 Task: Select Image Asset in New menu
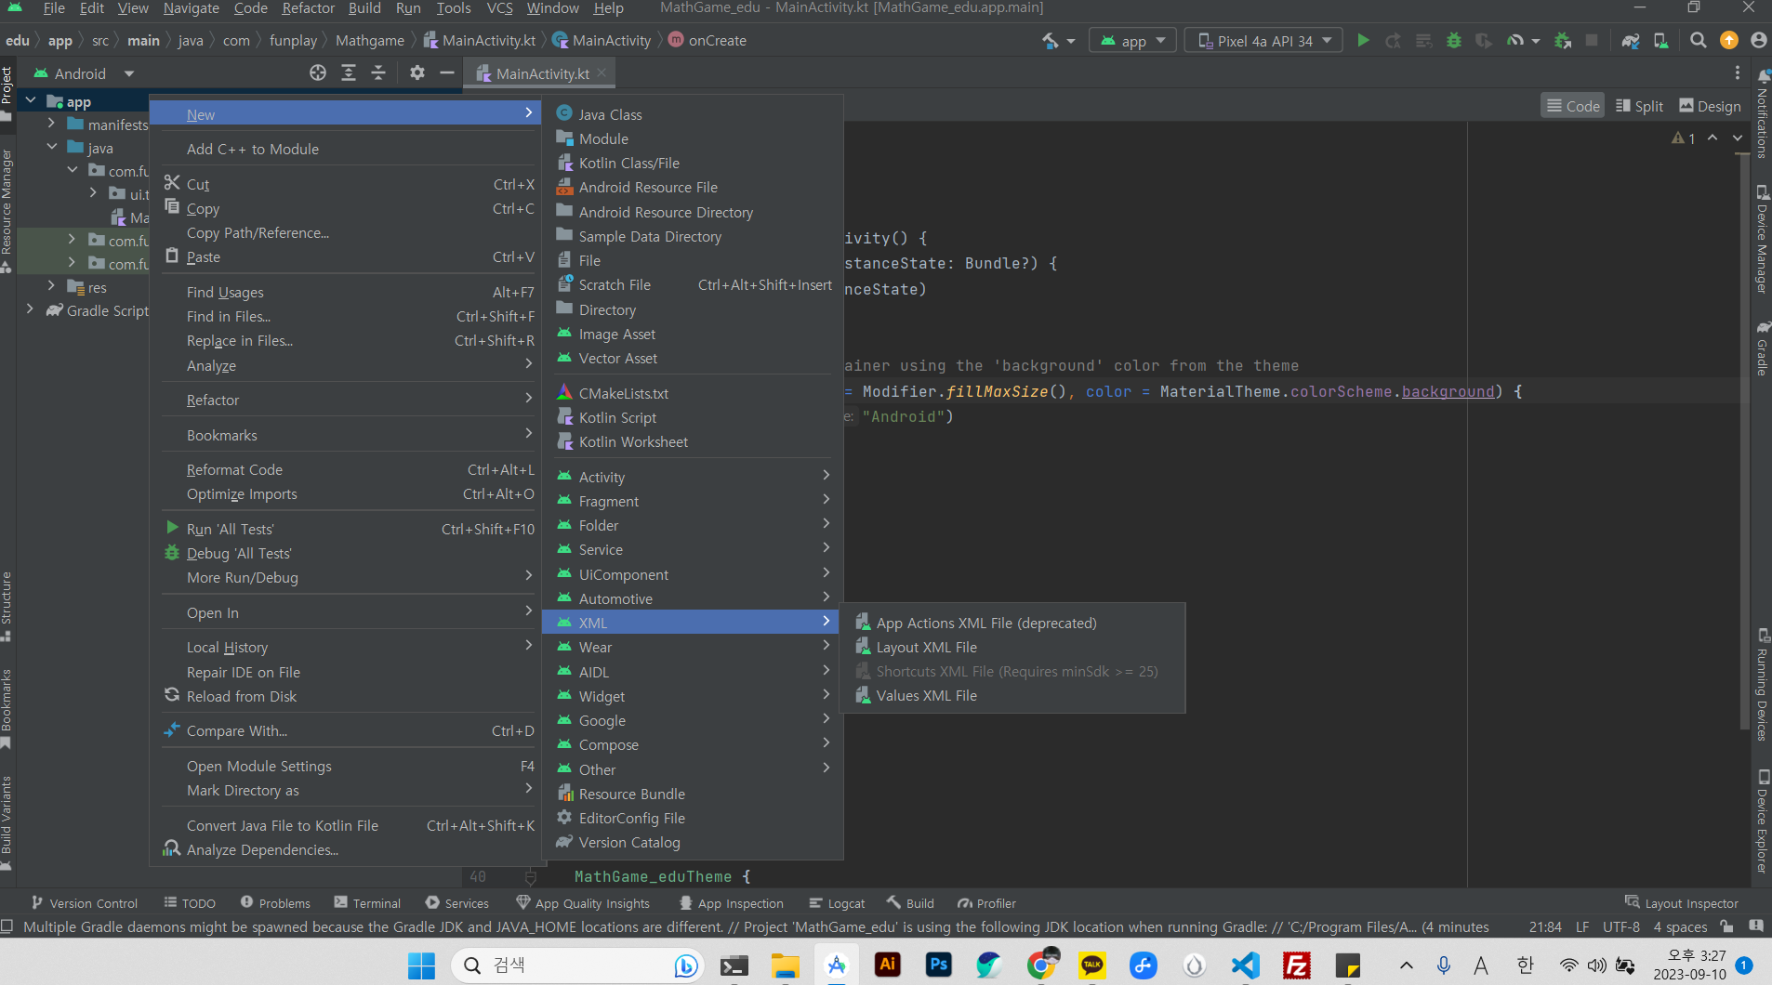692,334
